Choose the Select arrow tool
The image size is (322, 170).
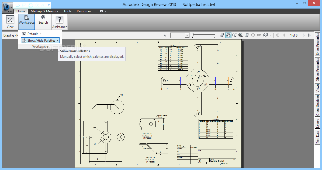click(x=165, y=35)
